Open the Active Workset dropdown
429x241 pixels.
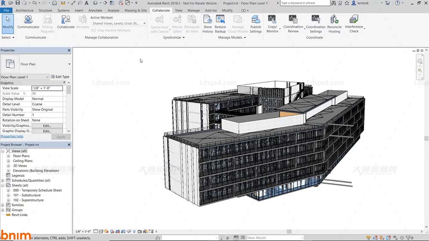(119, 23)
